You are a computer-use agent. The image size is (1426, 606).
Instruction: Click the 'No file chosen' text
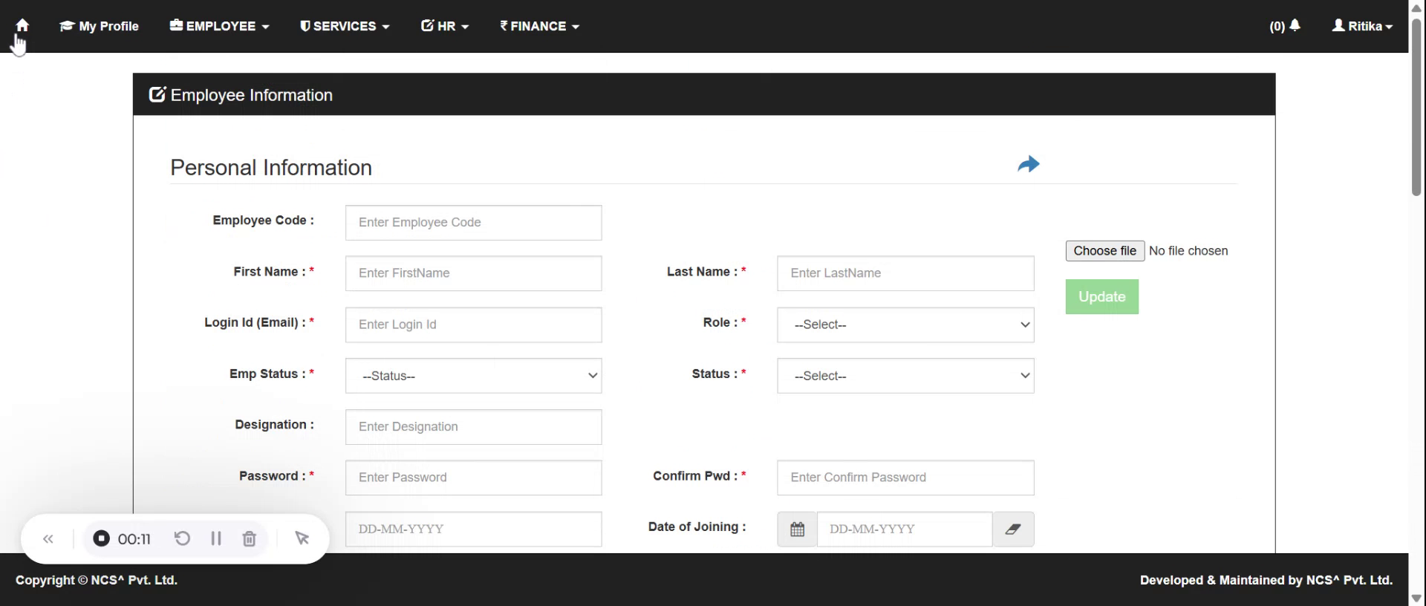(x=1188, y=251)
